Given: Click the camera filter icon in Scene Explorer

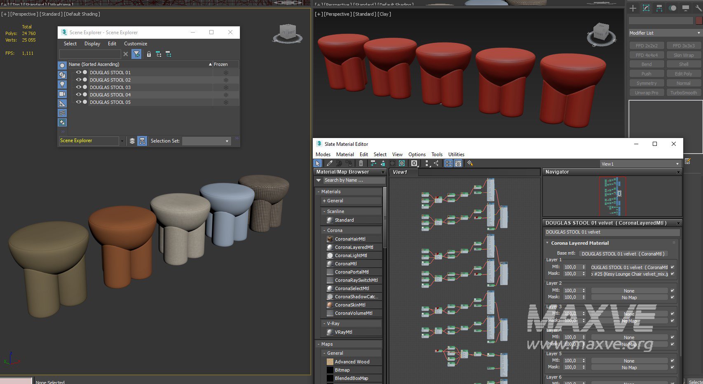Looking at the screenshot, I should (x=62, y=94).
